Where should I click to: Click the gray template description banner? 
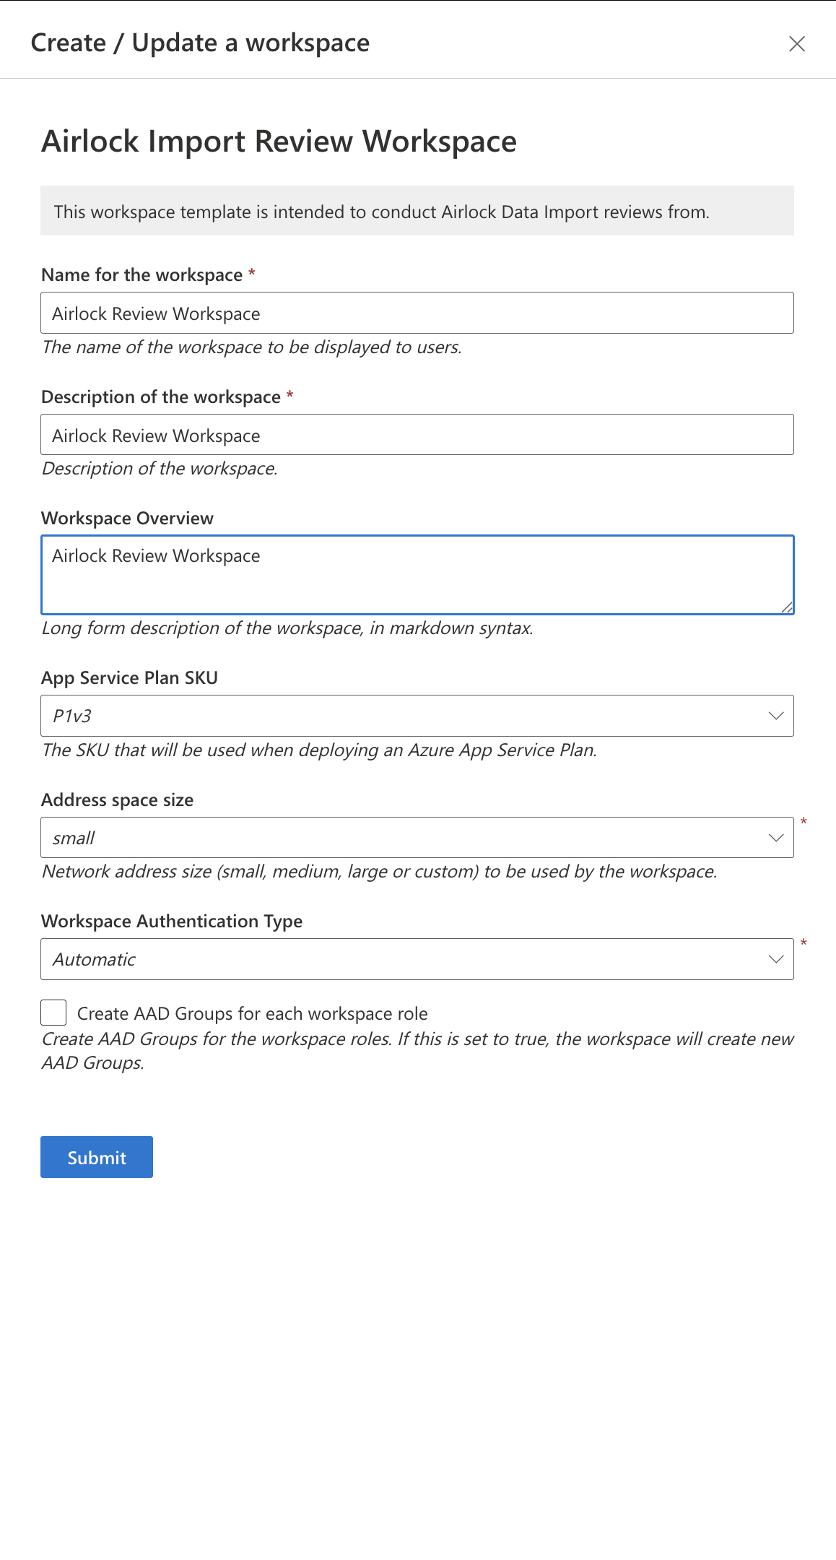(417, 211)
